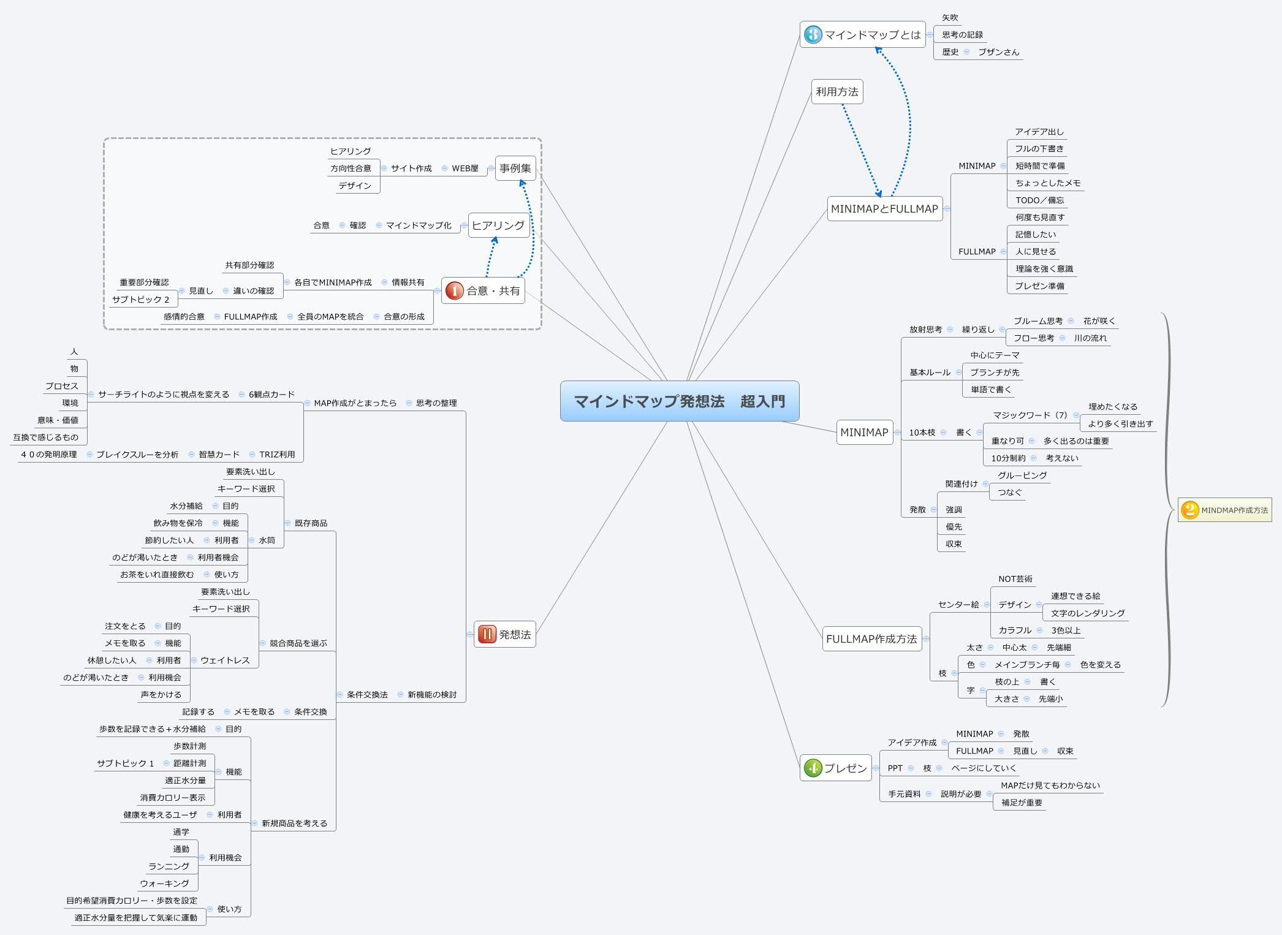Click the green number 4 marker icon
The image size is (1282, 935).
coord(813,768)
